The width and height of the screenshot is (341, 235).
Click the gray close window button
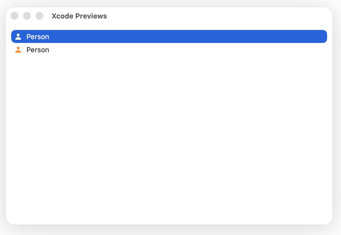point(14,16)
